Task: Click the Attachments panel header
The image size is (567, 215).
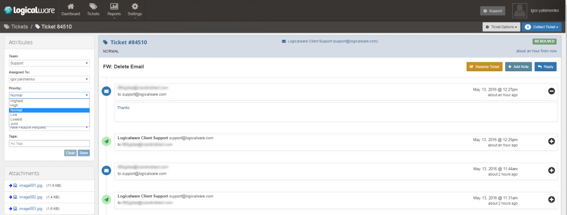Action: [49, 173]
